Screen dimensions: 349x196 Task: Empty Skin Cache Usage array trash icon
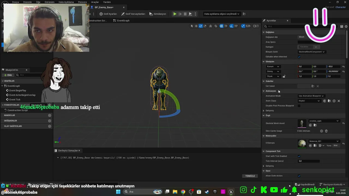326,131
